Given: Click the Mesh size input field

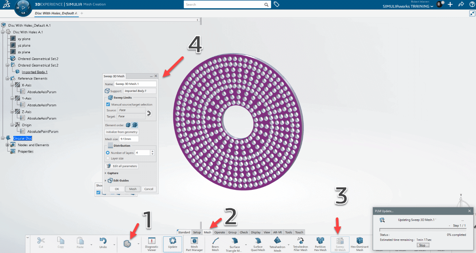Looking at the screenshot, I should click(129, 139).
